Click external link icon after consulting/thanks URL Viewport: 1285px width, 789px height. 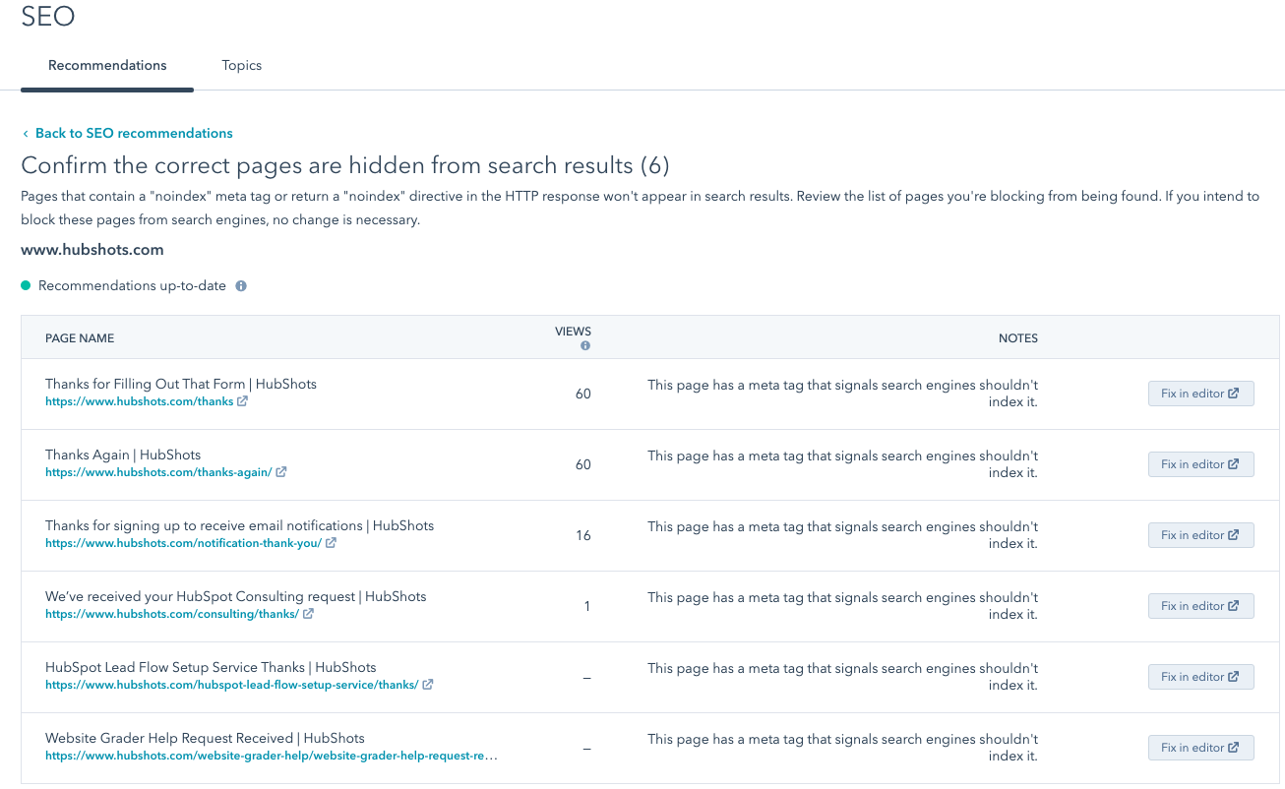(x=309, y=614)
